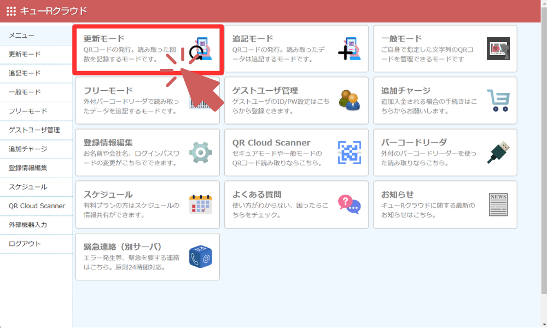Open 登録情報編集 in the sidebar

(36, 168)
